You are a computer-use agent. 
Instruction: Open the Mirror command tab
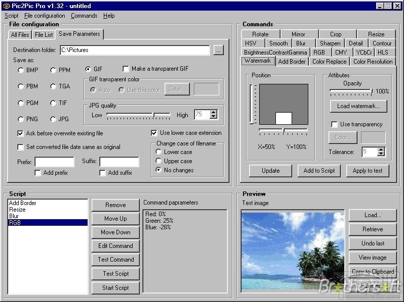pos(298,34)
